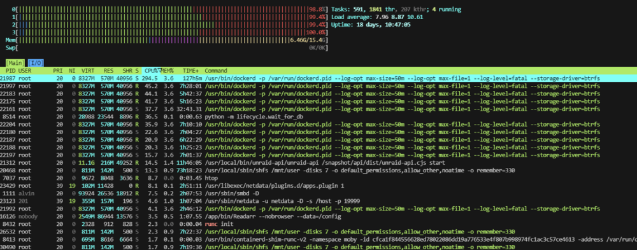
Task: Select the Main tab
Action: coord(15,63)
